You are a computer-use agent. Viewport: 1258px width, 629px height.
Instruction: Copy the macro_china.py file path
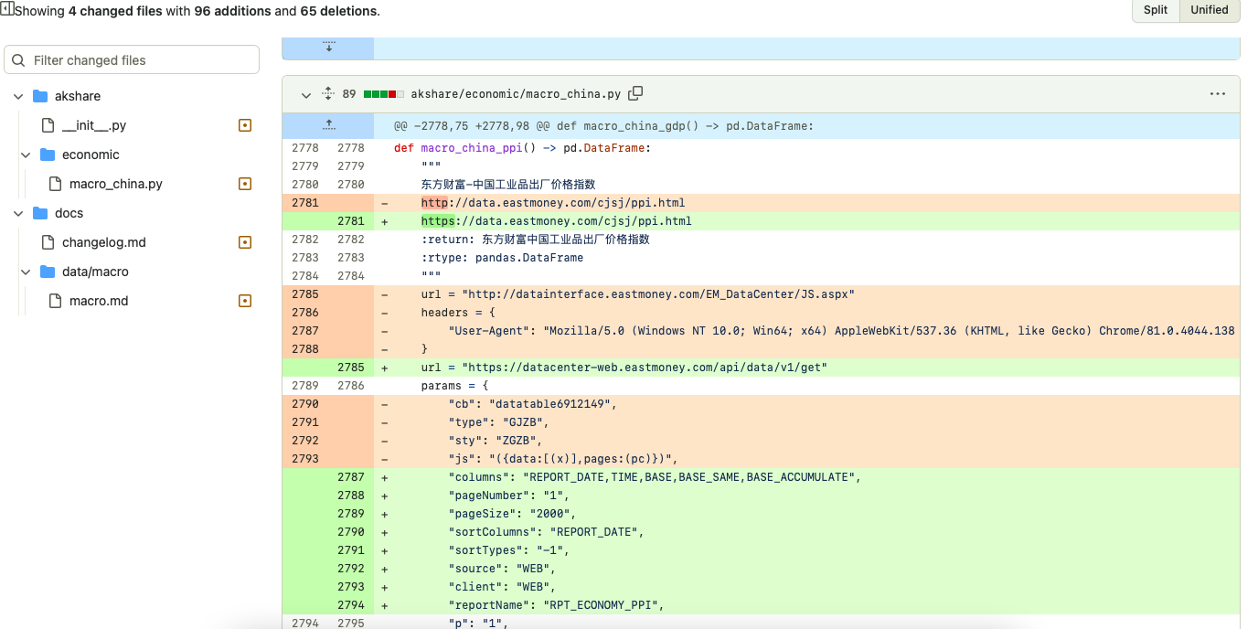(635, 93)
